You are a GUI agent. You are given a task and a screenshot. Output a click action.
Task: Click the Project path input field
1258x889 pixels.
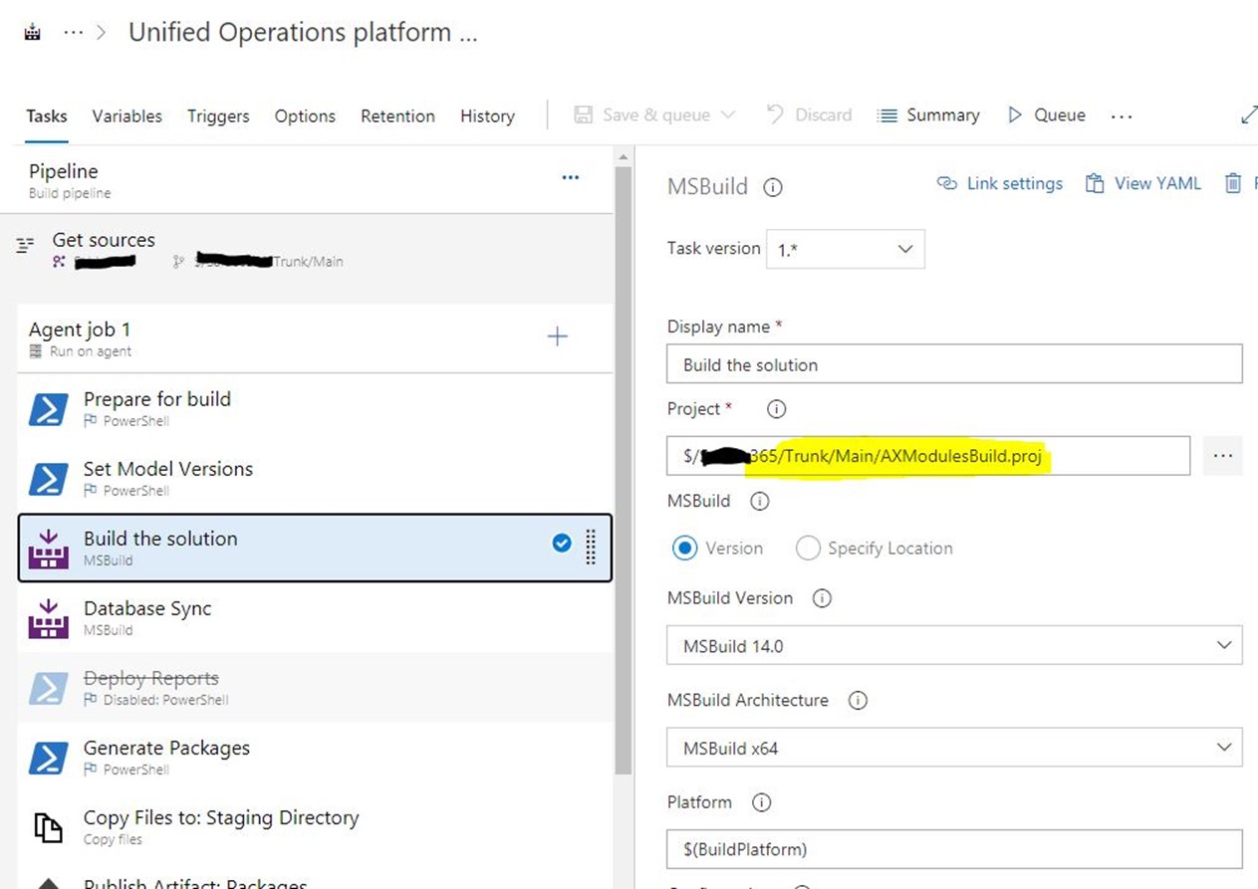[x=928, y=456]
